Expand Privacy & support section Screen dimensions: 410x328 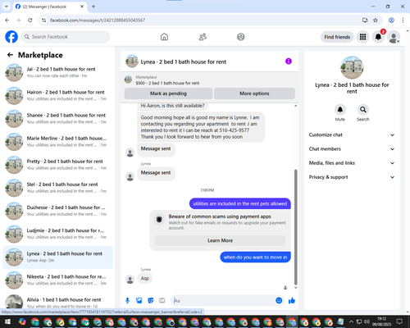tap(352, 177)
